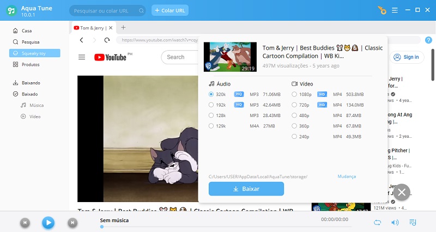Screen dimensions: 436x232
Task: Click the page vertical scrollbar
Action: pyautogui.click(x=432, y=65)
